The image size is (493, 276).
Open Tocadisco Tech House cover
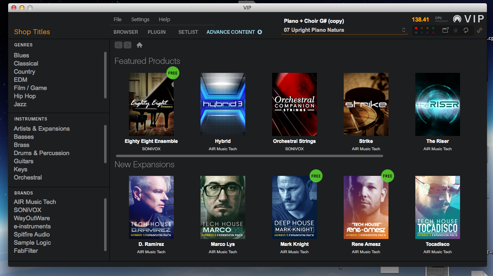438,207
